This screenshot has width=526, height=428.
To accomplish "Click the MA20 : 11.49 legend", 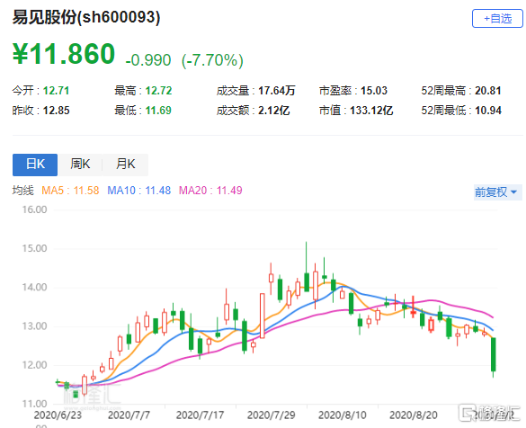I will tap(210, 191).
